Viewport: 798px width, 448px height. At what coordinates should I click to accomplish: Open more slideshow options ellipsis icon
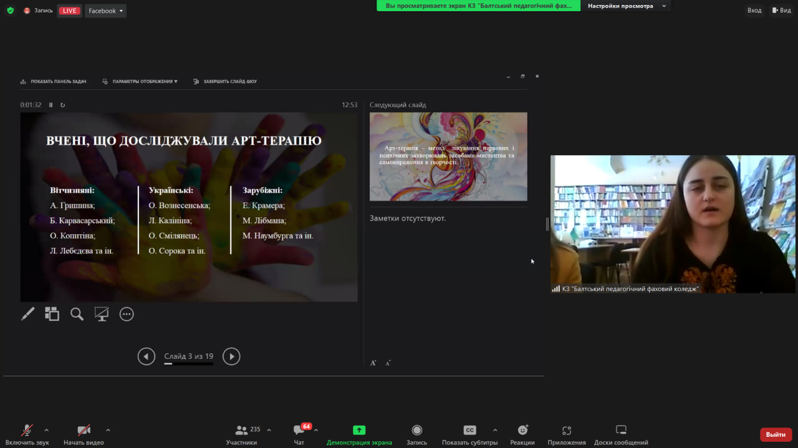tap(127, 314)
